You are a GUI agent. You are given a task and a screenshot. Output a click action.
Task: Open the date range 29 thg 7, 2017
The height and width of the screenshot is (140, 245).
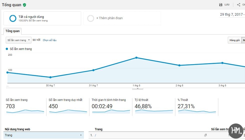pyautogui.click(x=232, y=14)
